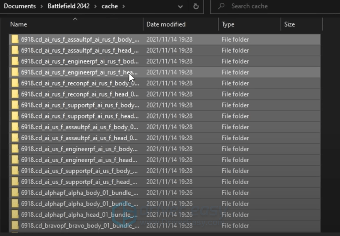Select folder icon of rus_f_supportpf body row
340x236 pixels.
15,105
